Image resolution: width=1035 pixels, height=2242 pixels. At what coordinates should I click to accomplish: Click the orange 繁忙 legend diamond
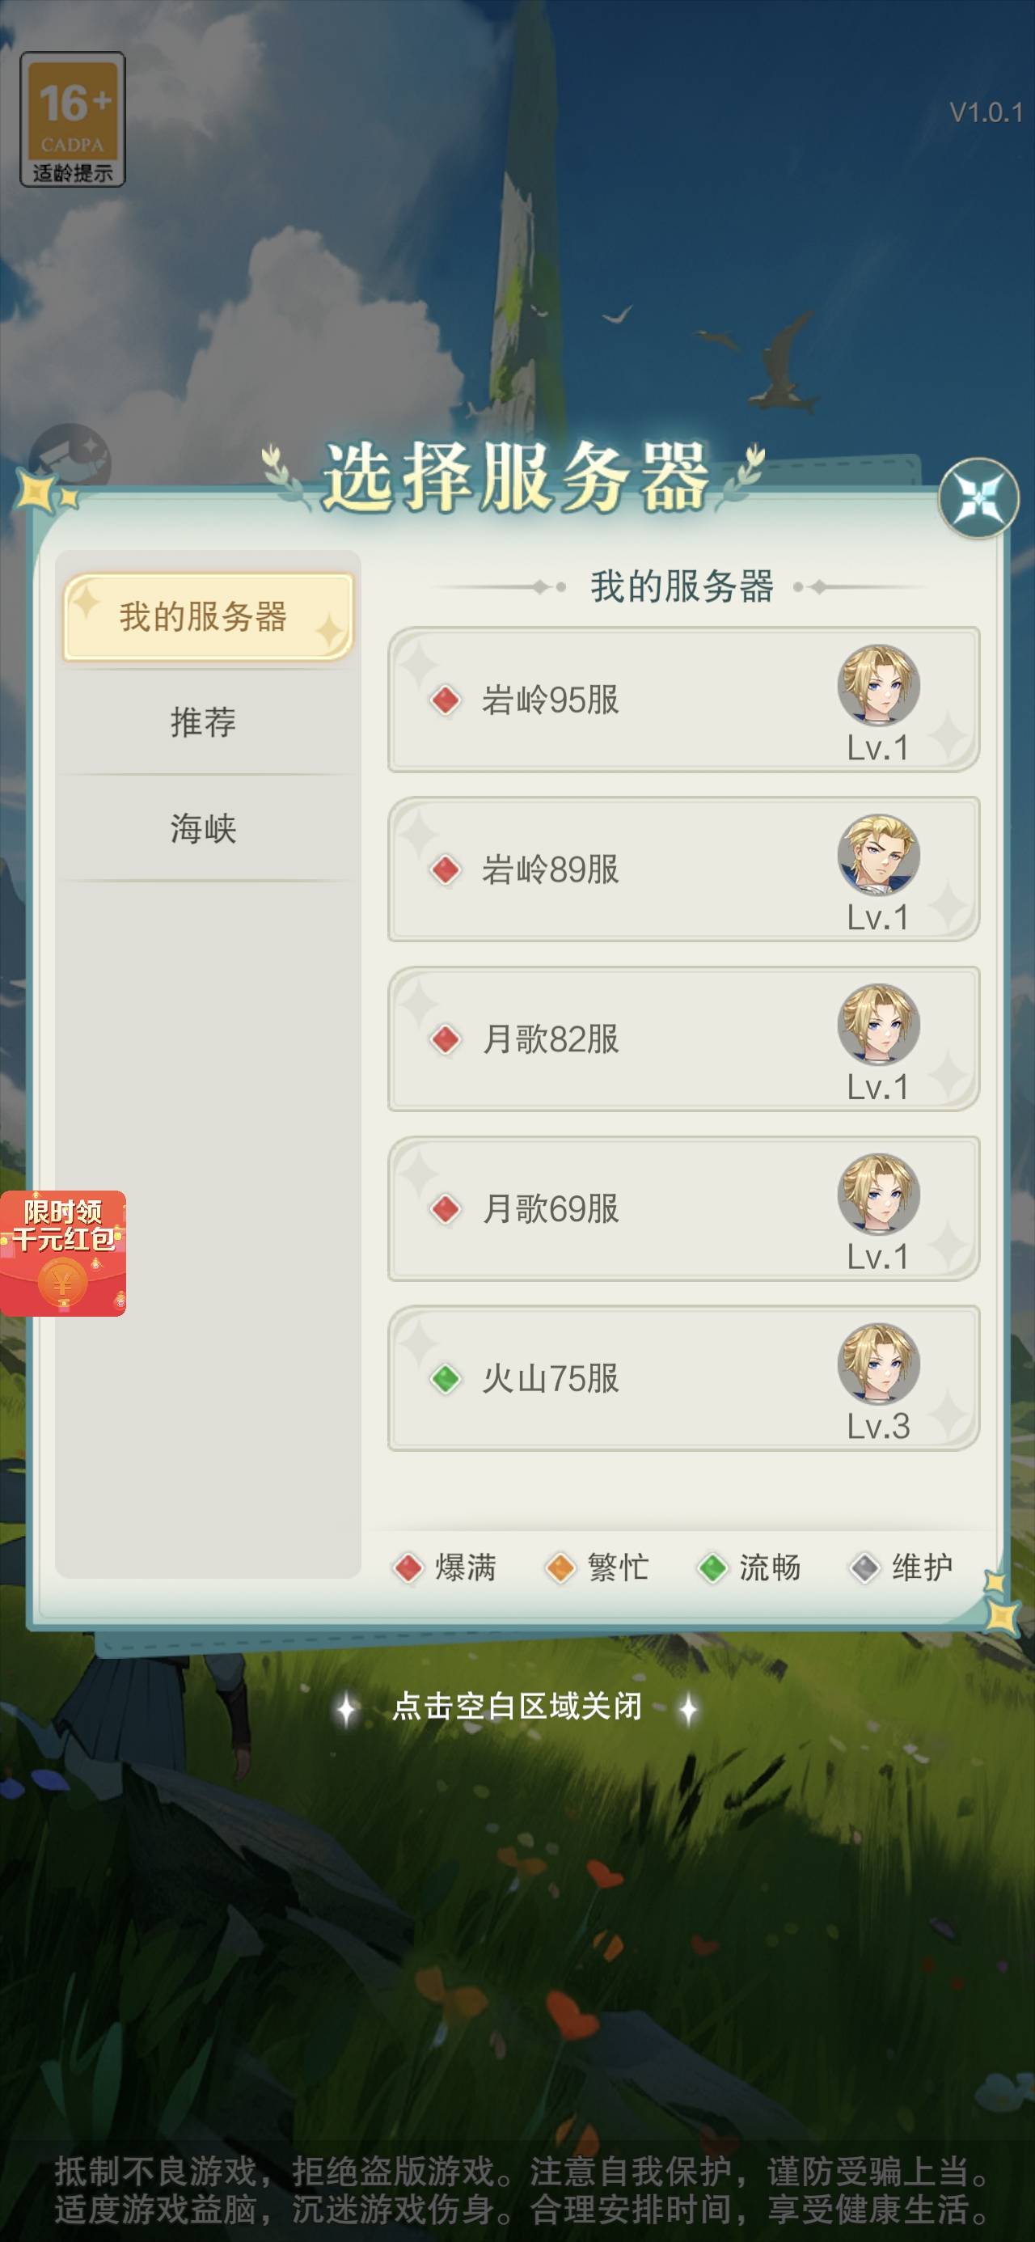(560, 1567)
